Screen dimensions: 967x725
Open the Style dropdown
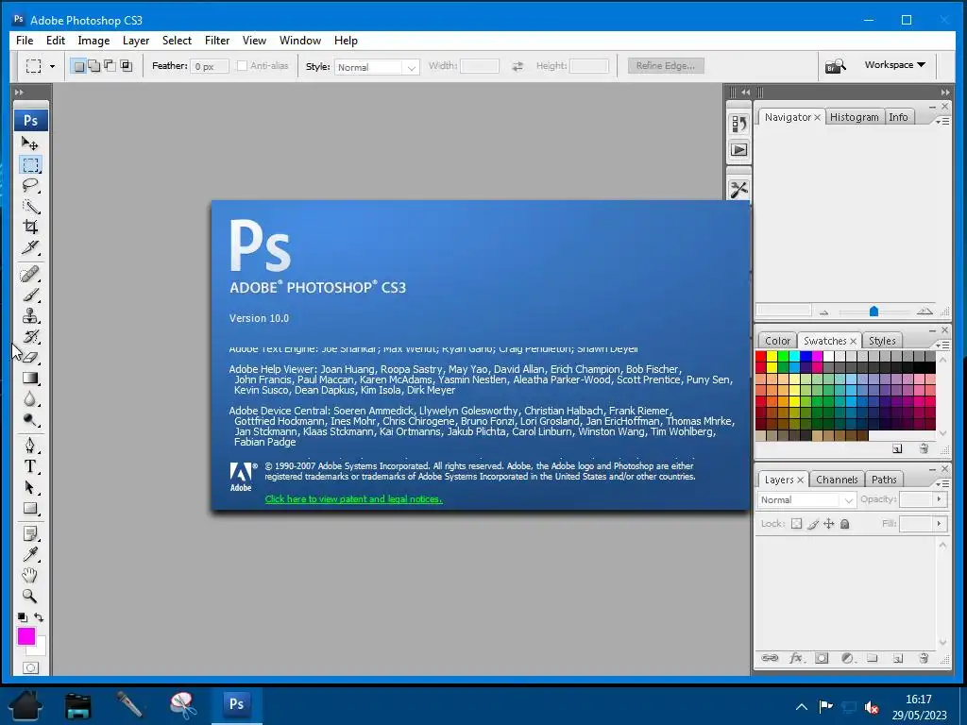(377, 67)
